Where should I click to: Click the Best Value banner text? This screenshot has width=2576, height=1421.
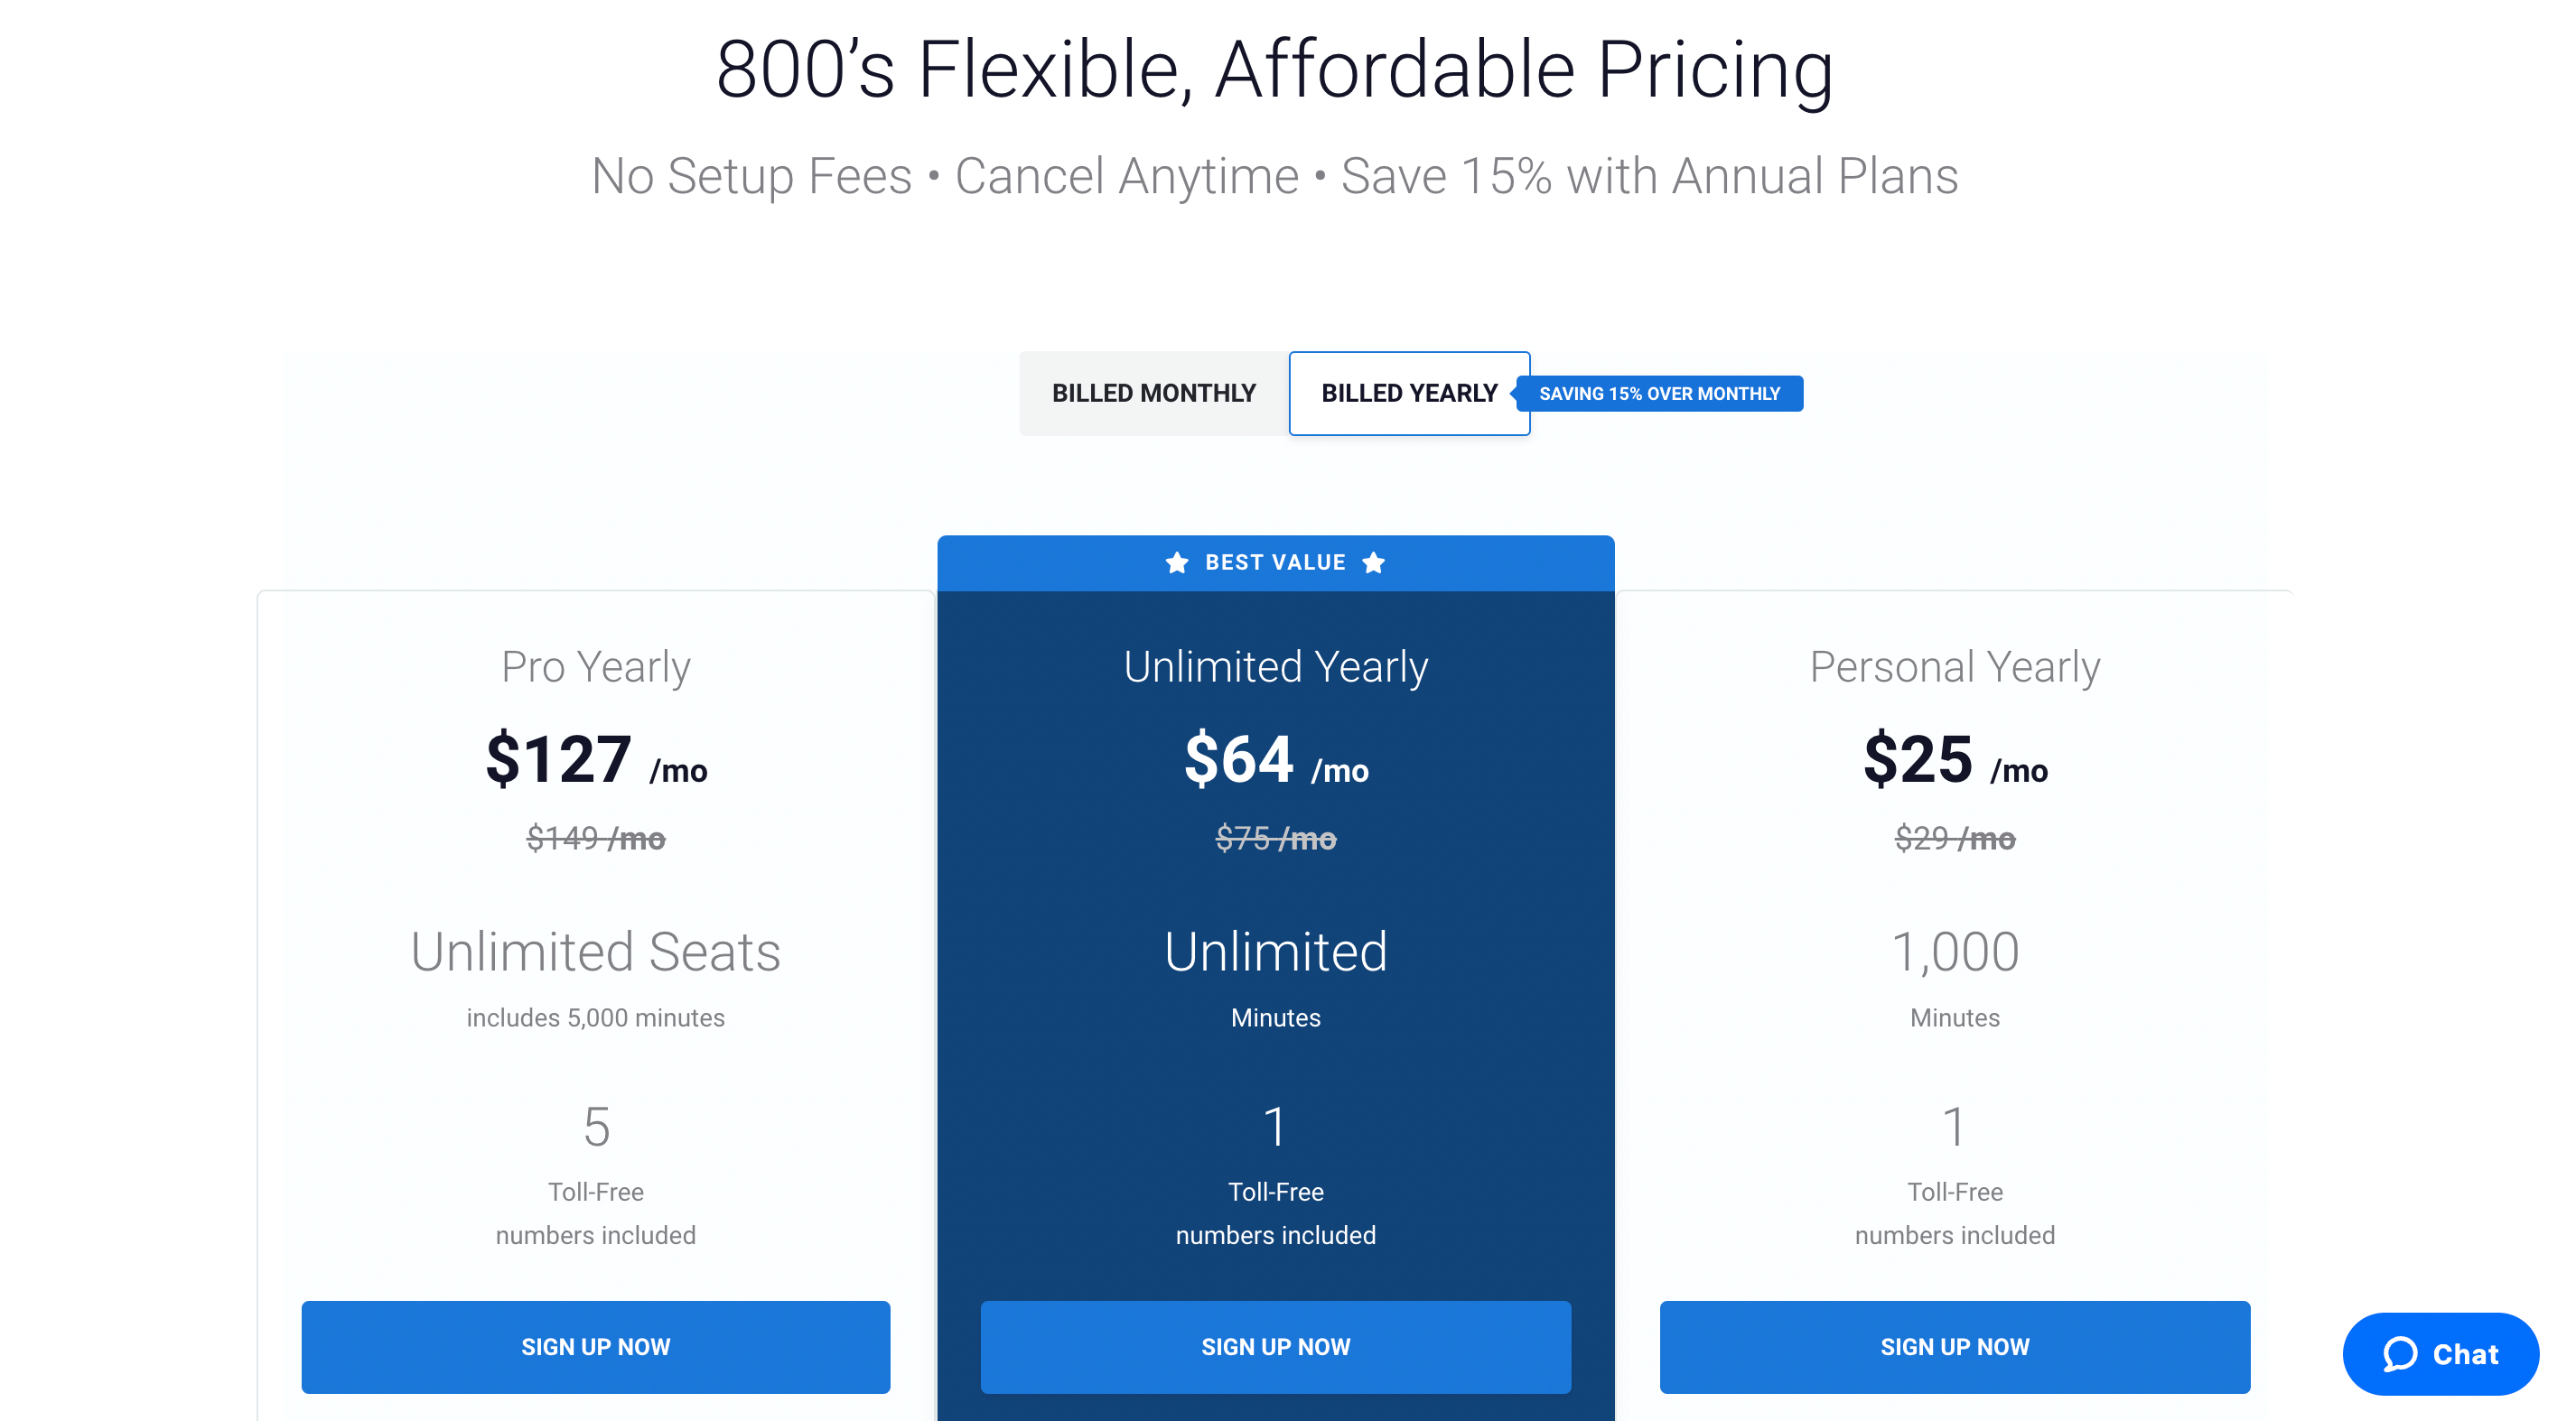1275,562
